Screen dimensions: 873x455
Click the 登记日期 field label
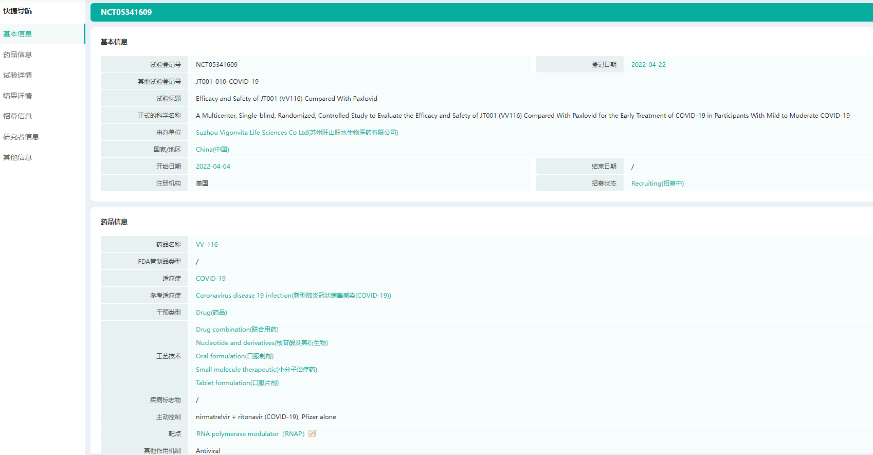coord(604,65)
